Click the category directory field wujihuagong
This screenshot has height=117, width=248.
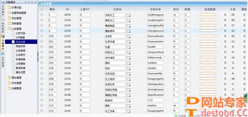[x=155, y=15]
